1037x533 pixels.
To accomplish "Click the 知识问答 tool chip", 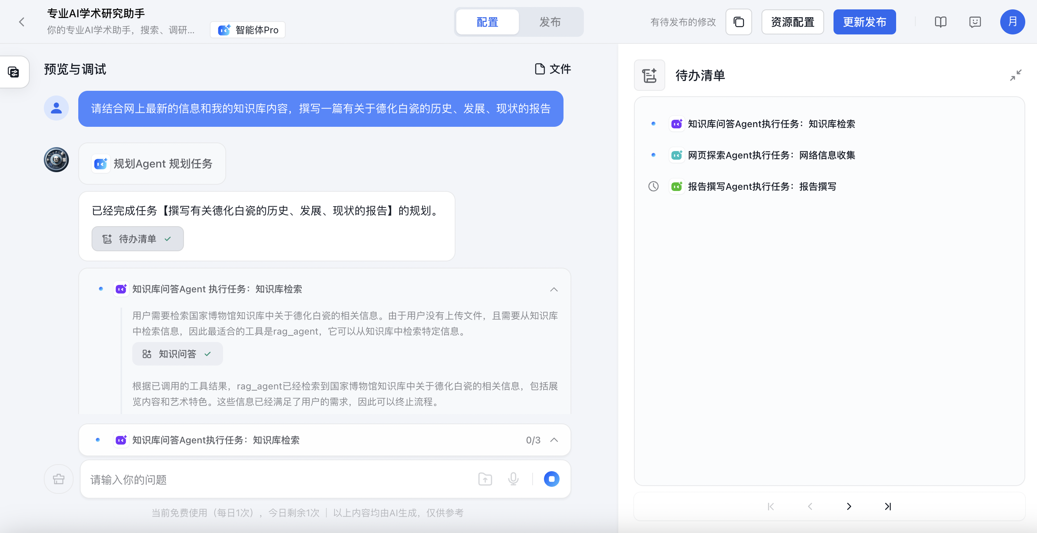I will click(178, 354).
